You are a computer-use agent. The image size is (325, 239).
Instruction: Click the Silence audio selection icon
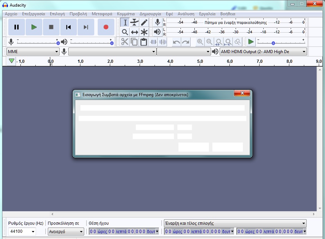tap(163, 42)
